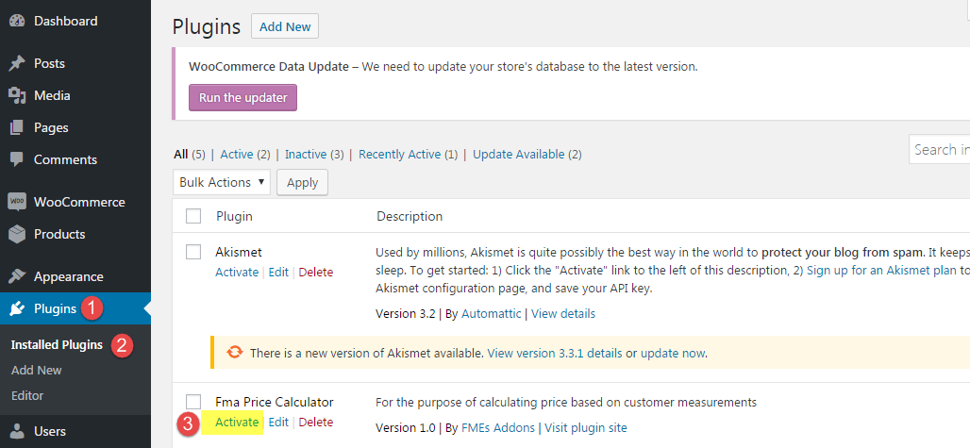Check the Fma Price Calculator checkbox

(x=193, y=402)
